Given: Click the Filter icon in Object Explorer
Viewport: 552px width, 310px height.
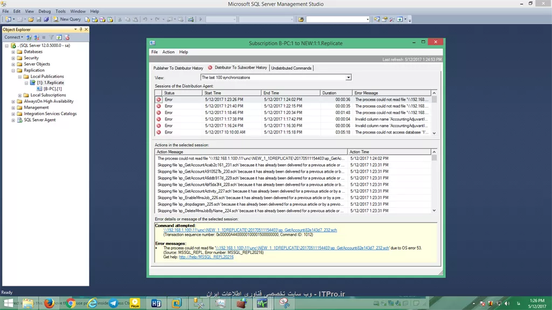Looking at the screenshot, I should coord(51,37).
